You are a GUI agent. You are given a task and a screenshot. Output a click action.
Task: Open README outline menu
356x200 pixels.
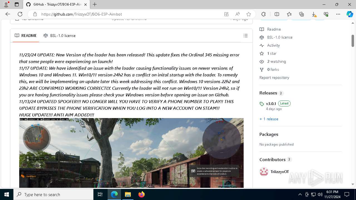(x=246, y=36)
